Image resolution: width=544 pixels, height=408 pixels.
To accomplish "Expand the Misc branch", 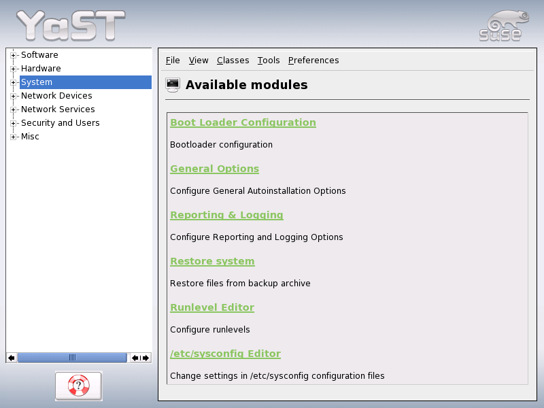I will coord(12,136).
